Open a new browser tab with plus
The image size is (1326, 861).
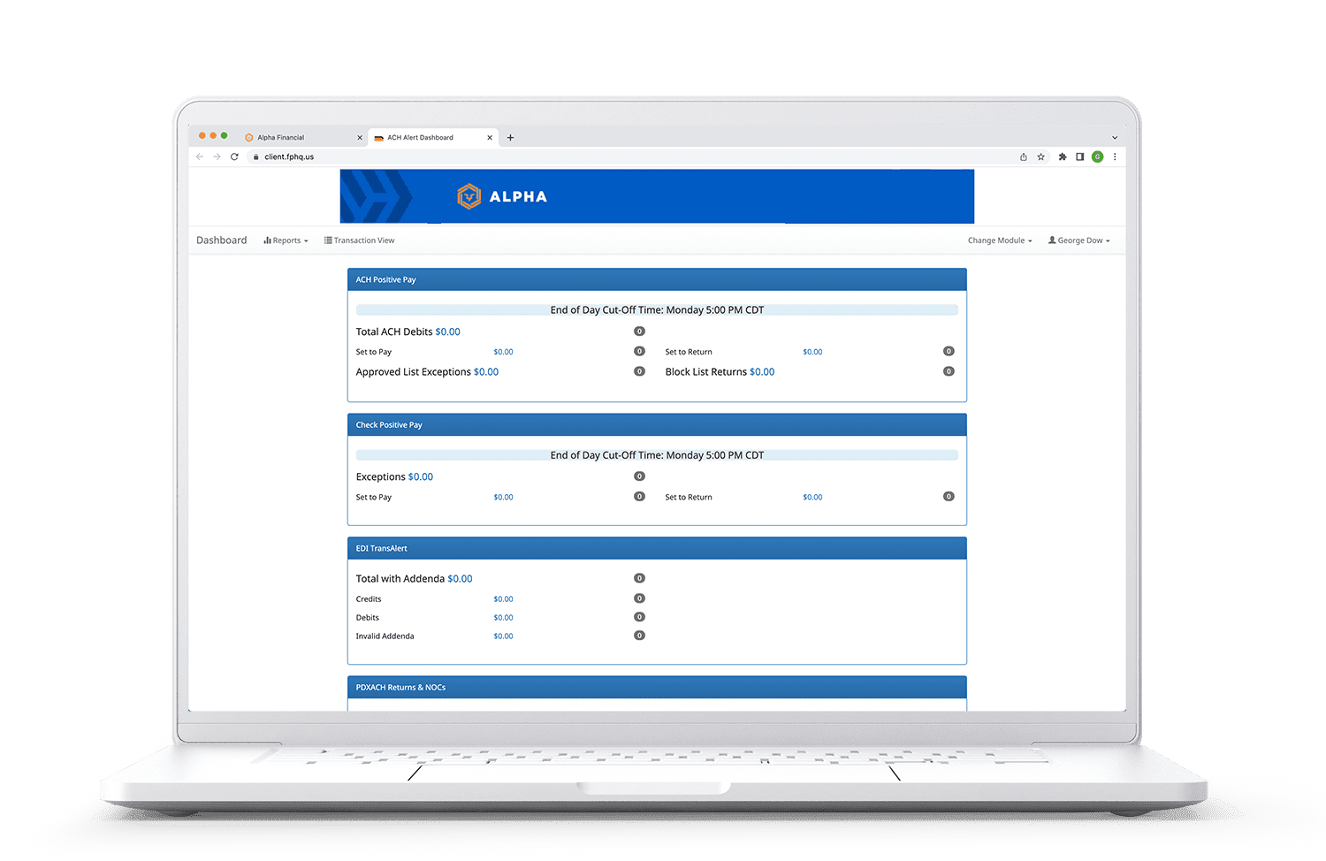[x=510, y=137]
